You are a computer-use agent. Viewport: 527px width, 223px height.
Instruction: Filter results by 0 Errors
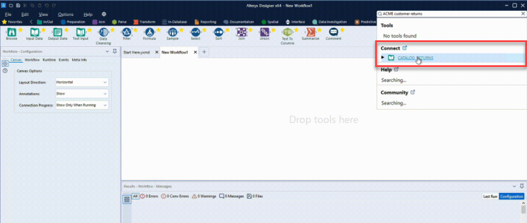point(149,196)
